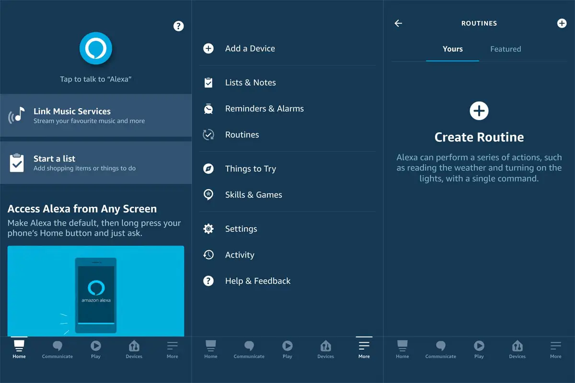
Task: Tap the large plus icon above Create Routine
Action: [479, 111]
